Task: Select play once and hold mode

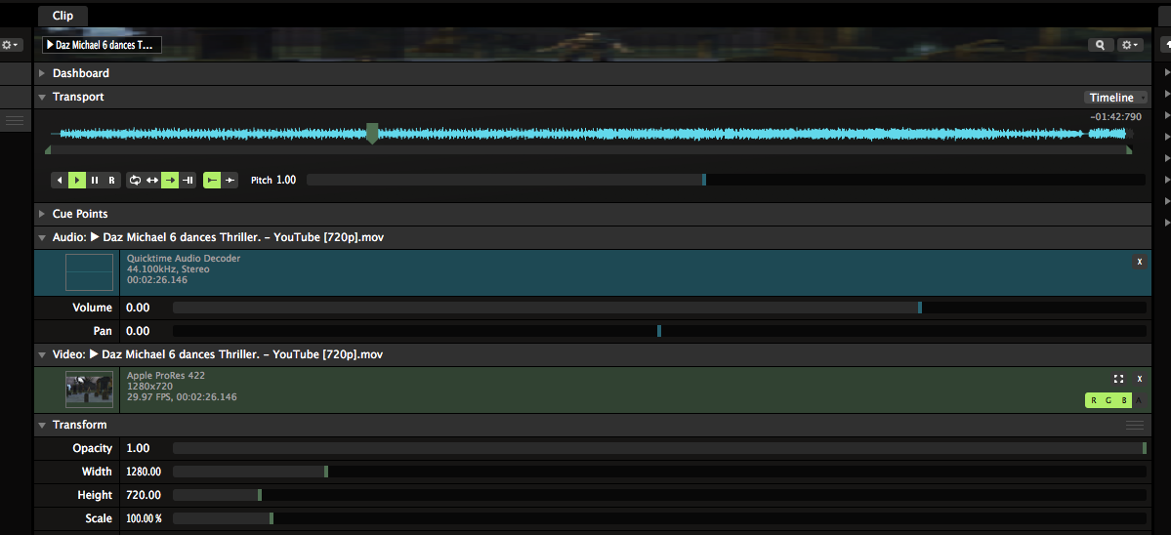Action: coord(188,181)
